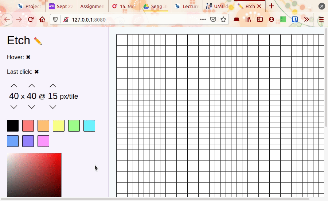Decrease grid width with down chevron
328x201 pixels.
(14, 107)
